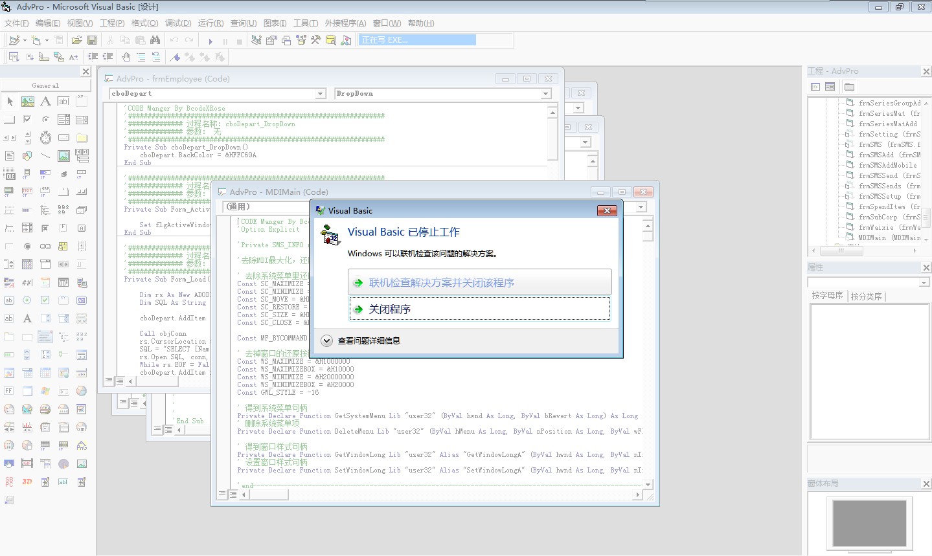The height and width of the screenshot is (556, 932).
Task: Open the DropDown procedure list in frmEmployee
Action: click(545, 94)
